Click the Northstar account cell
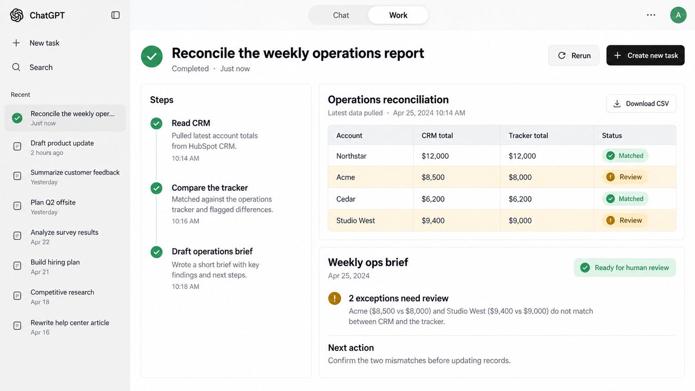This screenshot has height=391, width=695. pos(371,156)
